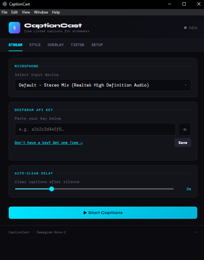
Task: Select the Stream tab
Action: click(15, 45)
